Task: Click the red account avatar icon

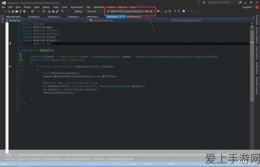Action: tap(257, 7)
